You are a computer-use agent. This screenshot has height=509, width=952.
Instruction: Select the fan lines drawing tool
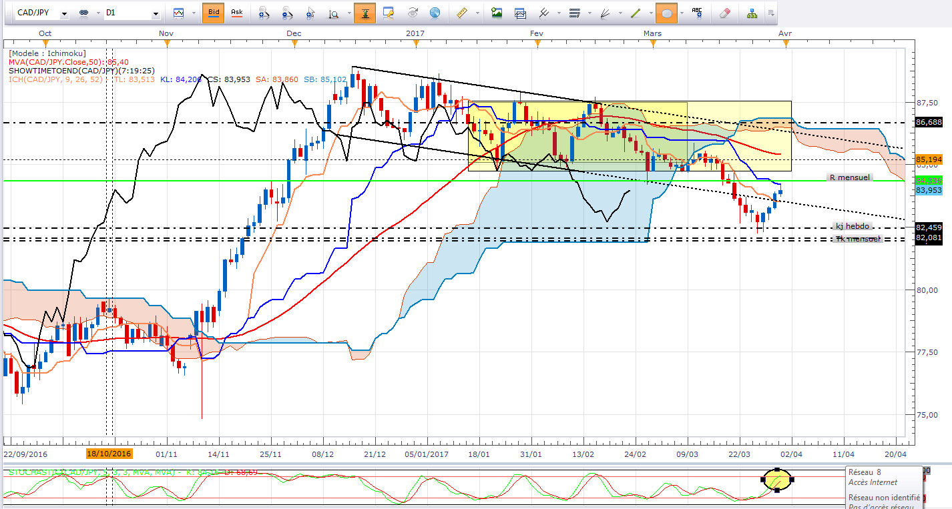point(605,13)
